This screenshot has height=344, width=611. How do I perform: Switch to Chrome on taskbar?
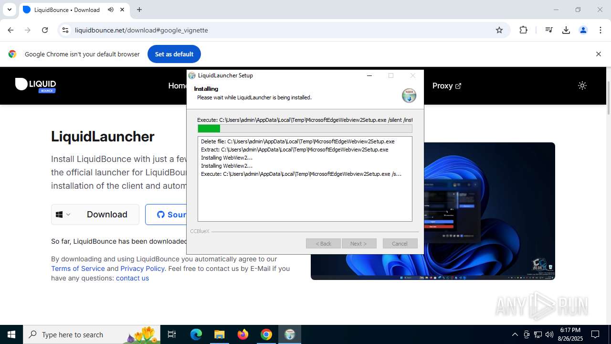point(266,334)
